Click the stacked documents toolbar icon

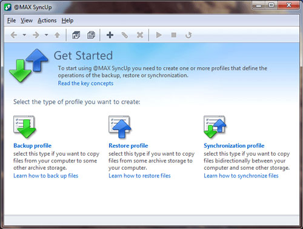pyautogui.click(x=91, y=35)
